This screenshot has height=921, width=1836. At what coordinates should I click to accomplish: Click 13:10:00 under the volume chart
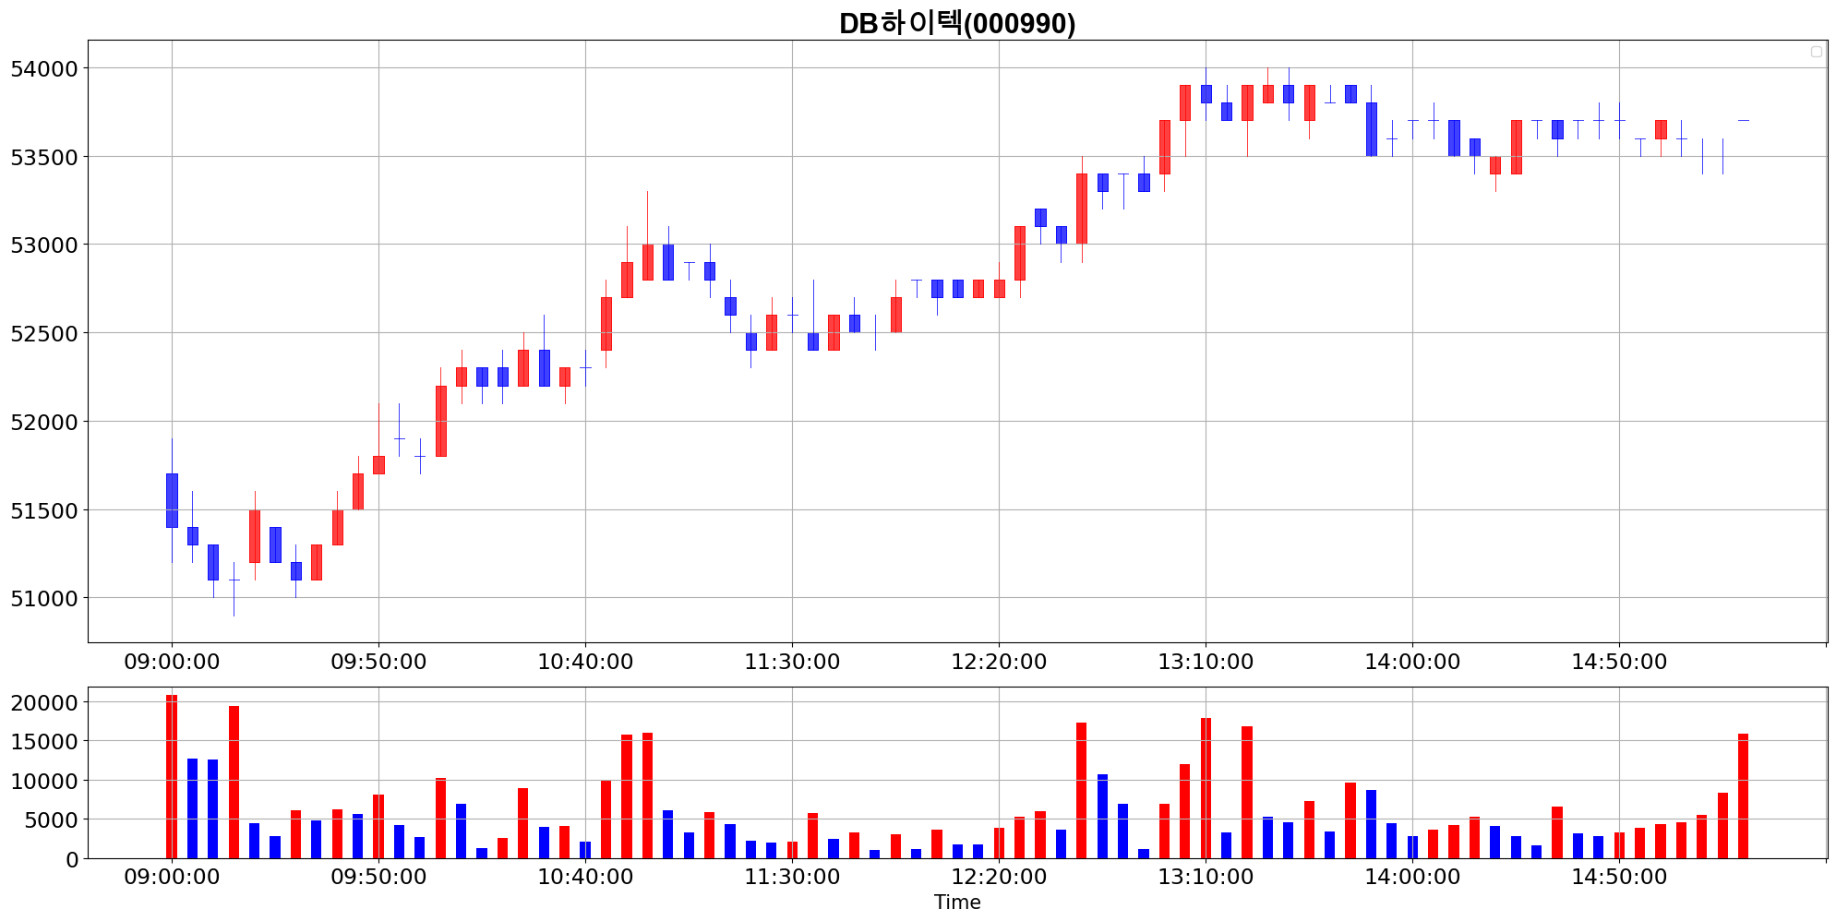tap(1206, 877)
